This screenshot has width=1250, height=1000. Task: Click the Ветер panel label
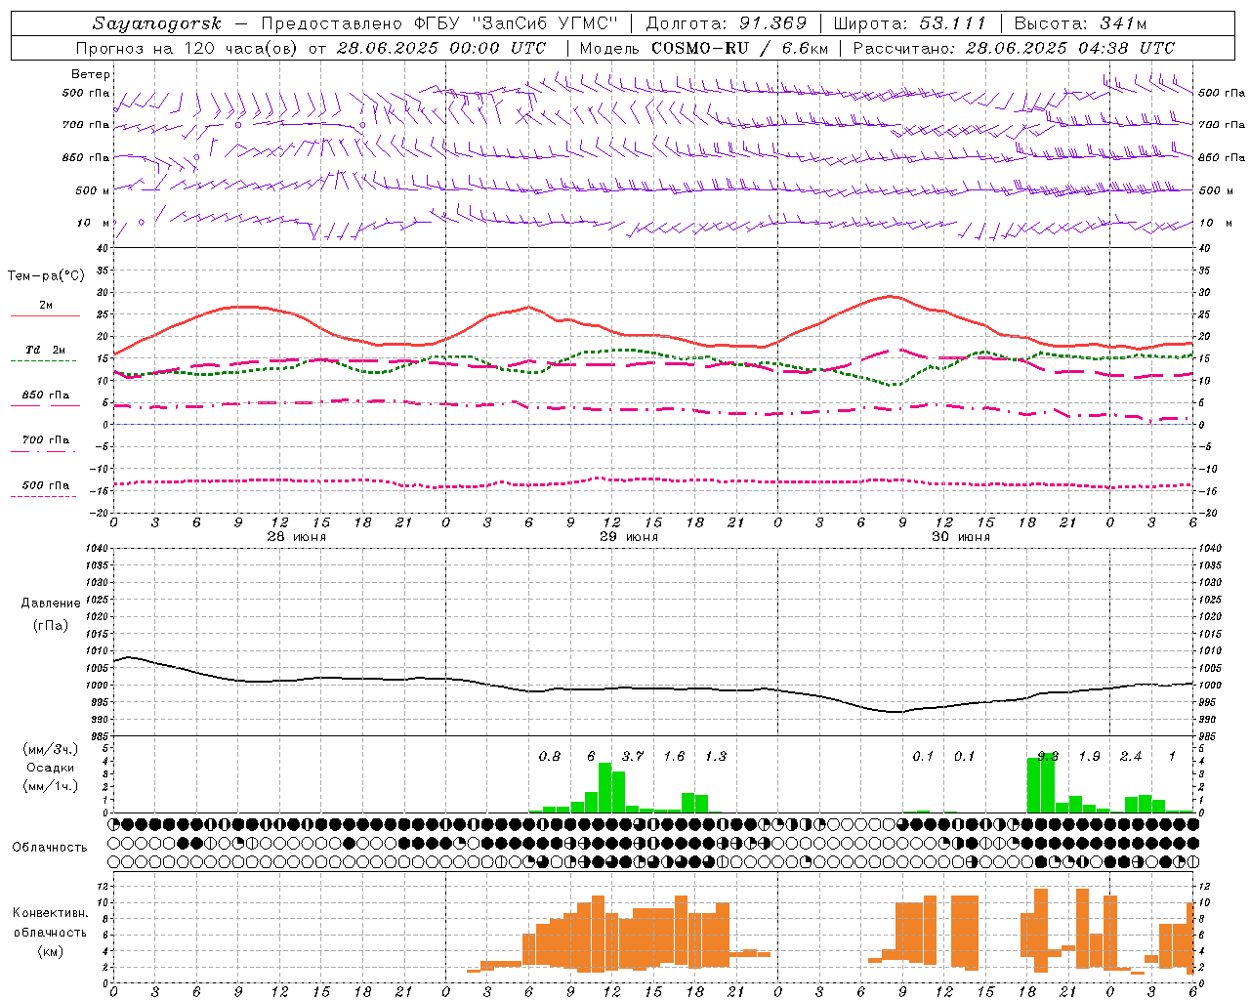(x=90, y=74)
